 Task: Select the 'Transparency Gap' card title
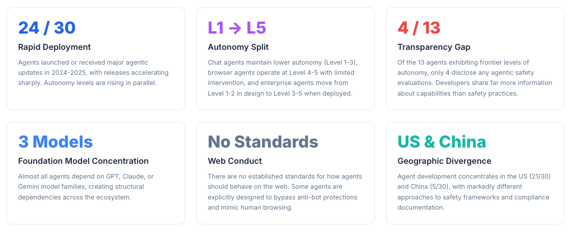click(434, 47)
